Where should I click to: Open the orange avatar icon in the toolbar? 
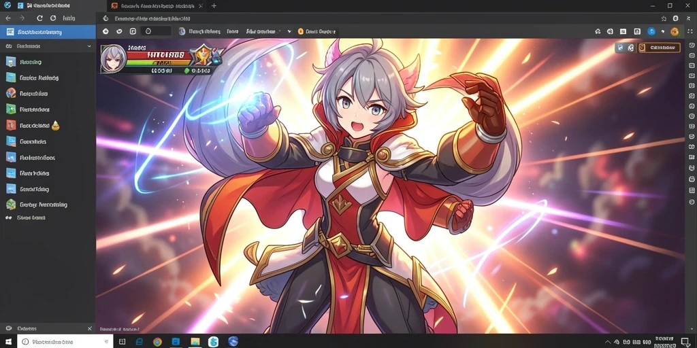click(675, 31)
